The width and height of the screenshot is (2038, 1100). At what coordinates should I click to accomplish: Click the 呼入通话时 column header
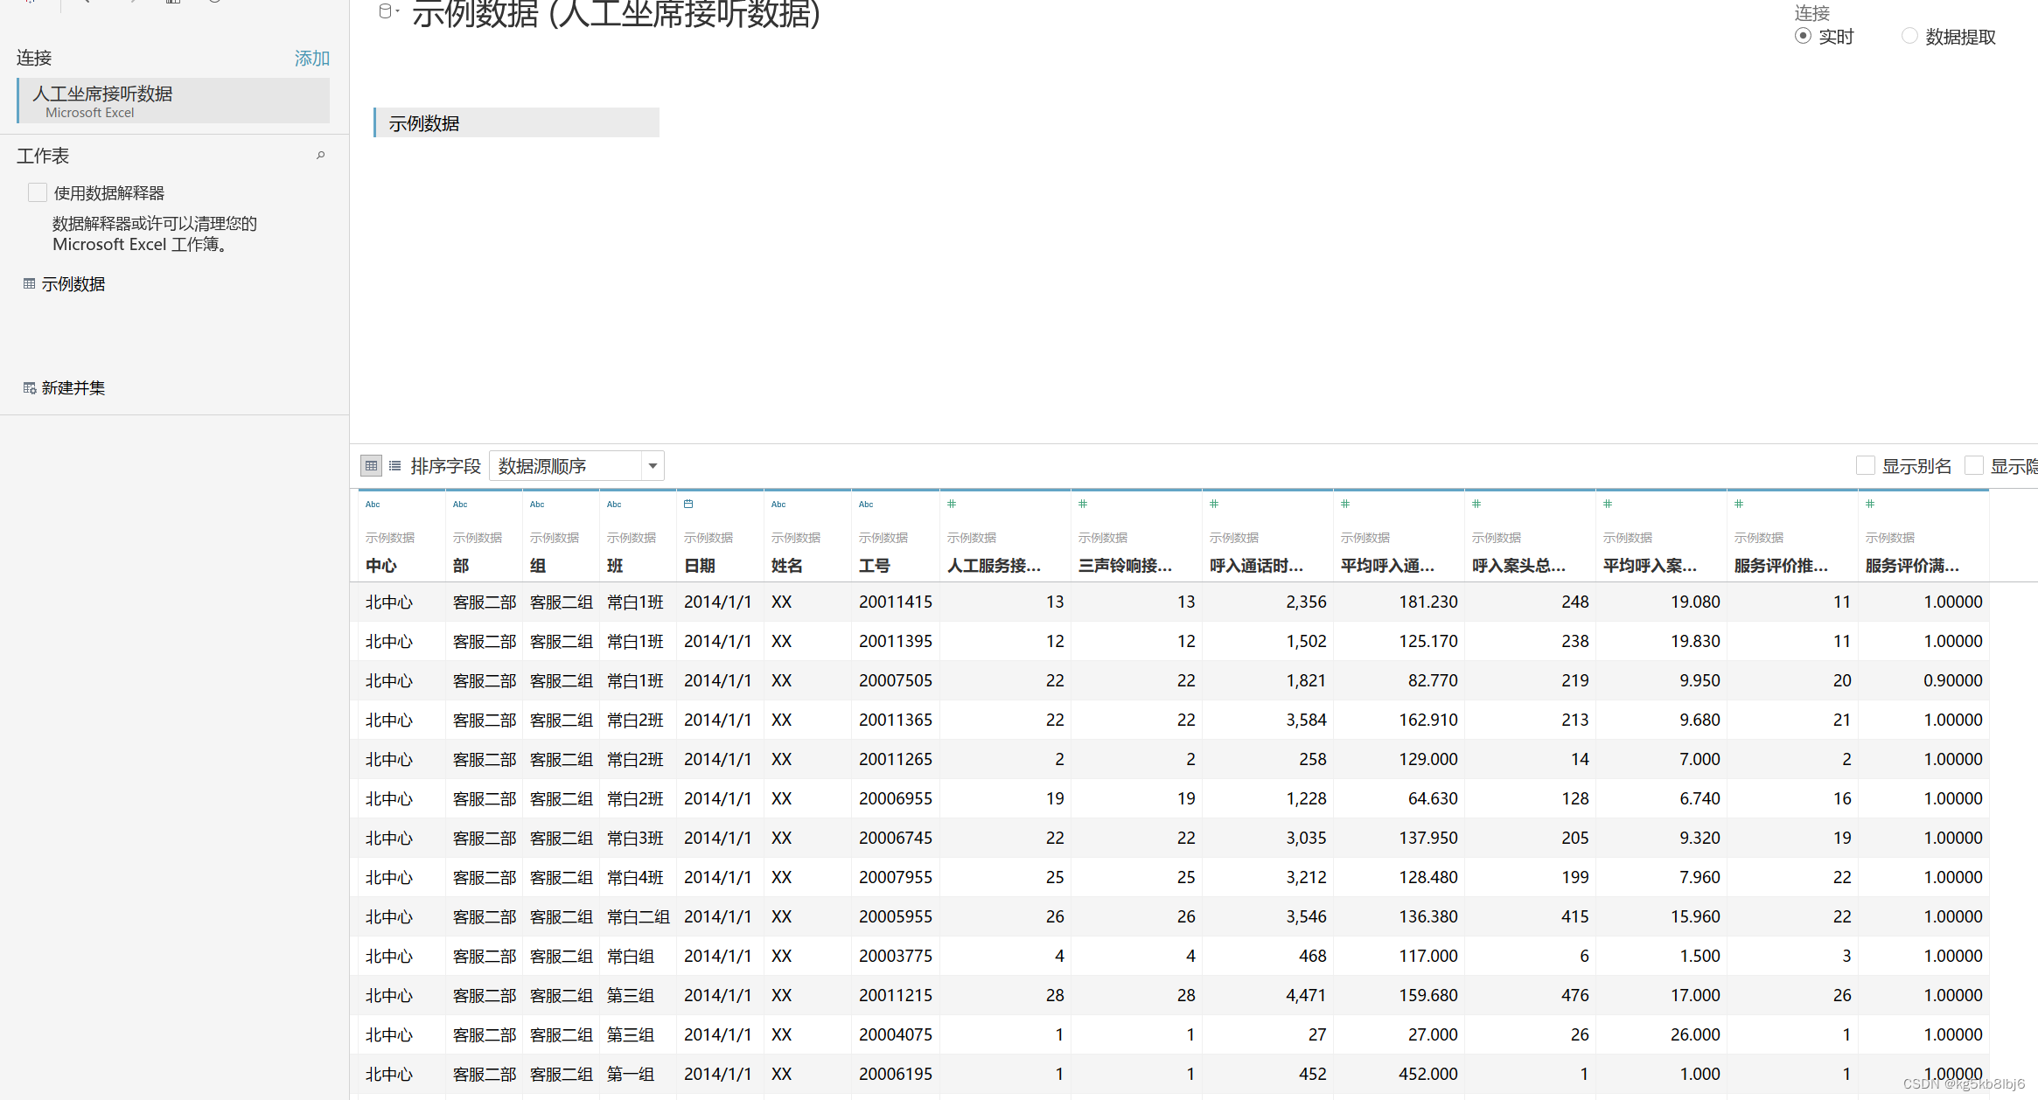[x=1254, y=566]
